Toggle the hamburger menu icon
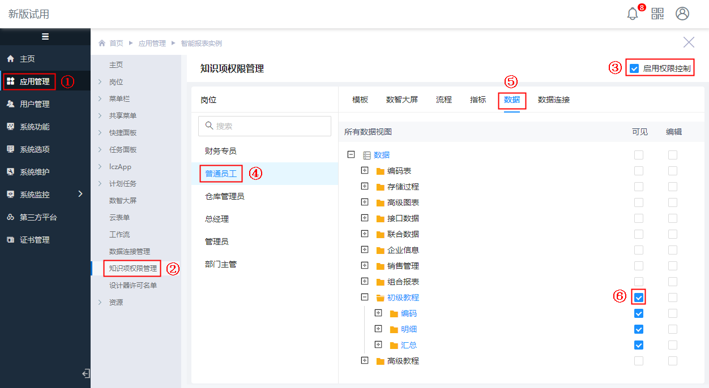This screenshot has height=388, width=709. 45,37
